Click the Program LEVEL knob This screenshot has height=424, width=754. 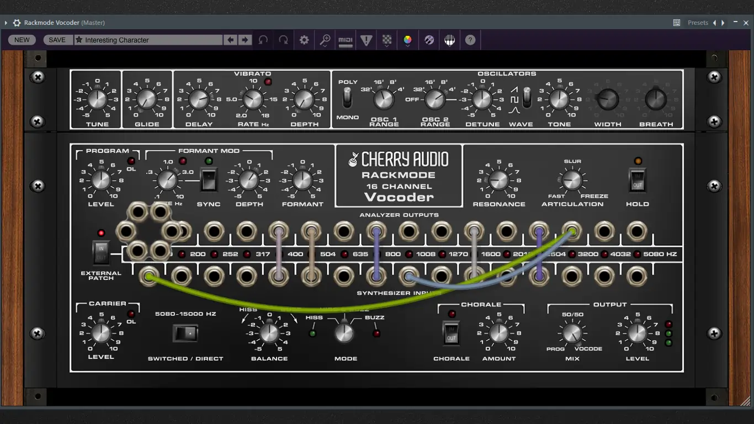[100, 180]
